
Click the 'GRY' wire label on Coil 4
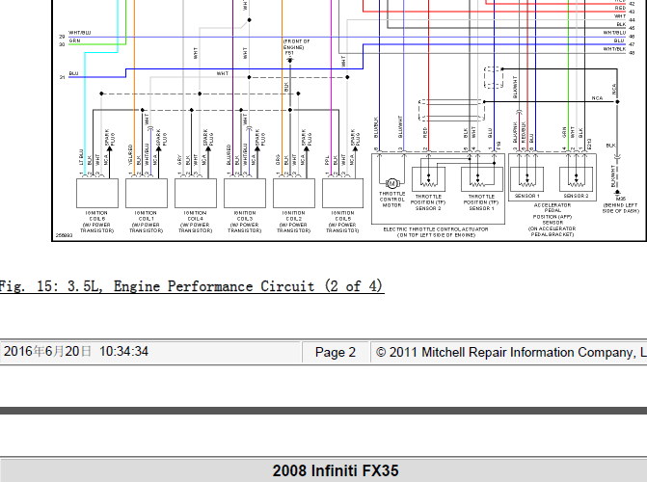(179, 160)
